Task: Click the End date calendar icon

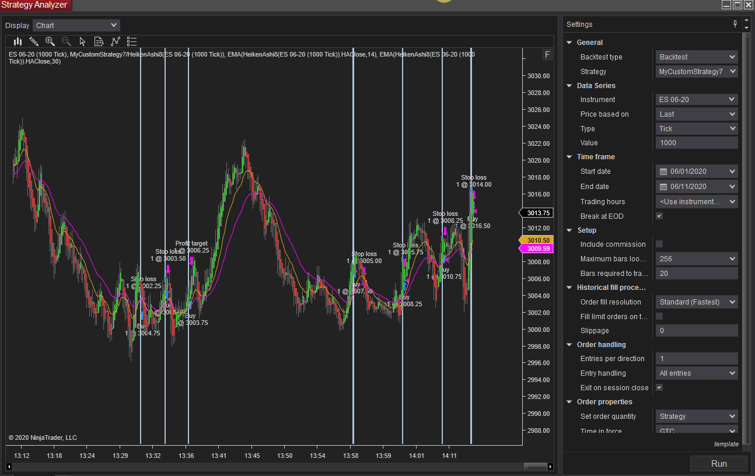Action: [x=663, y=187]
